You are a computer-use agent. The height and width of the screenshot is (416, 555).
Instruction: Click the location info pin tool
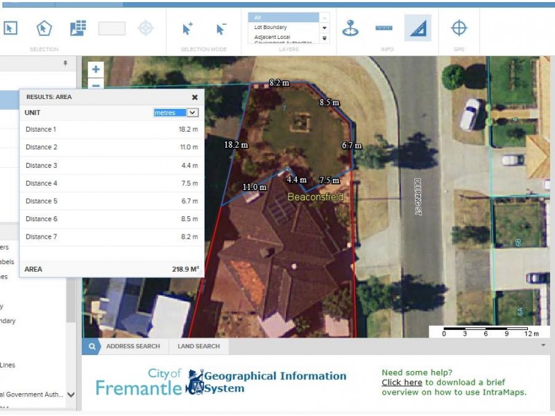point(350,28)
